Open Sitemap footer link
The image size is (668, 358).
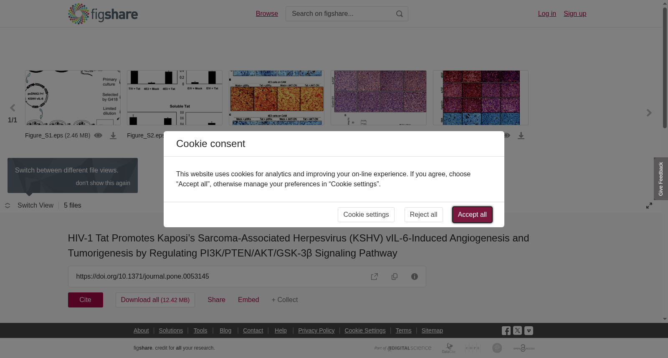pos(432,330)
